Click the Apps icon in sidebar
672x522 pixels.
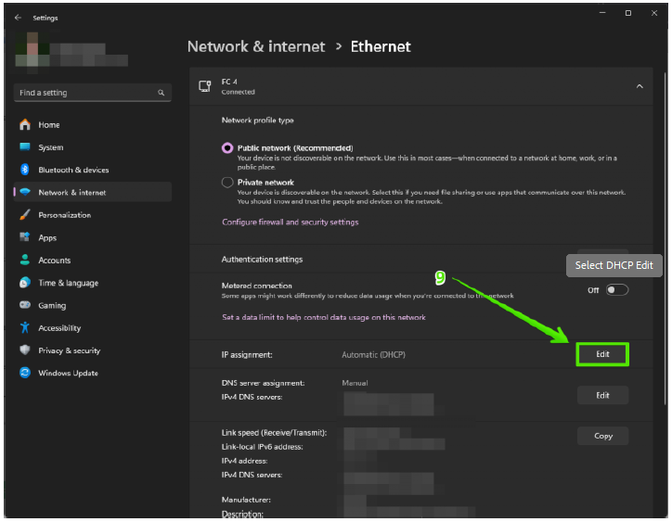(25, 237)
